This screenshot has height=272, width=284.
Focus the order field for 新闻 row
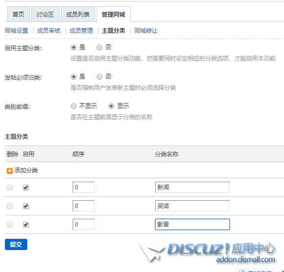pos(83,187)
